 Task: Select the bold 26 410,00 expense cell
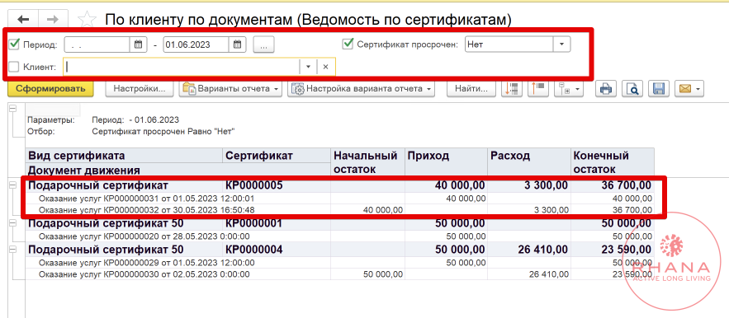point(529,250)
